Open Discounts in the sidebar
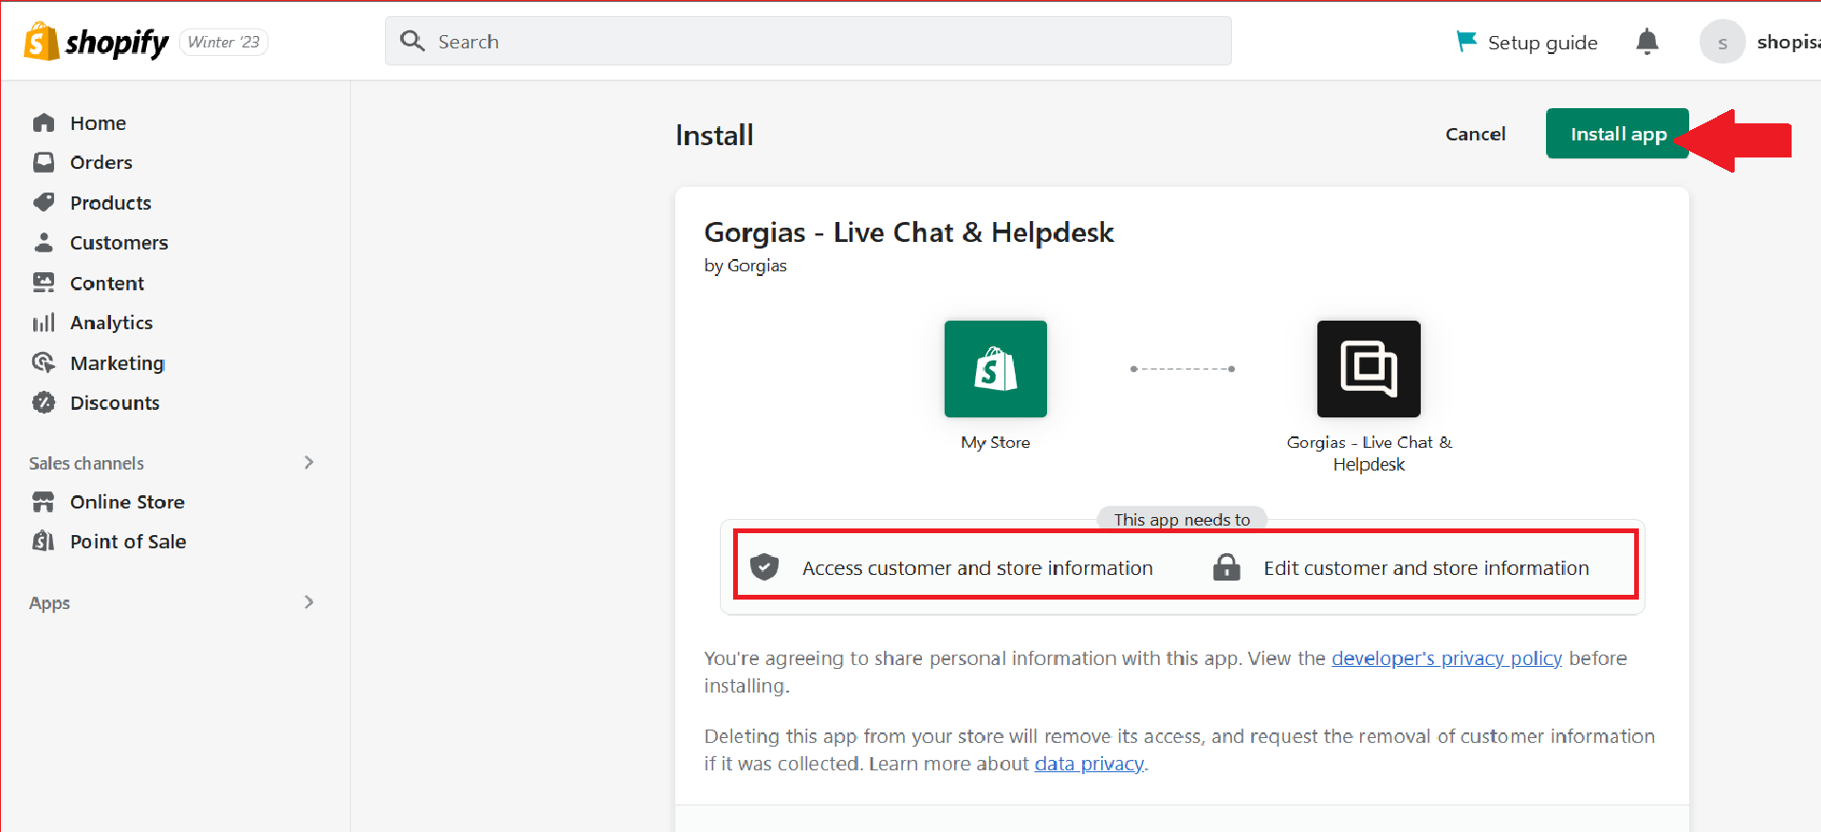The width and height of the screenshot is (1821, 832). [x=115, y=402]
